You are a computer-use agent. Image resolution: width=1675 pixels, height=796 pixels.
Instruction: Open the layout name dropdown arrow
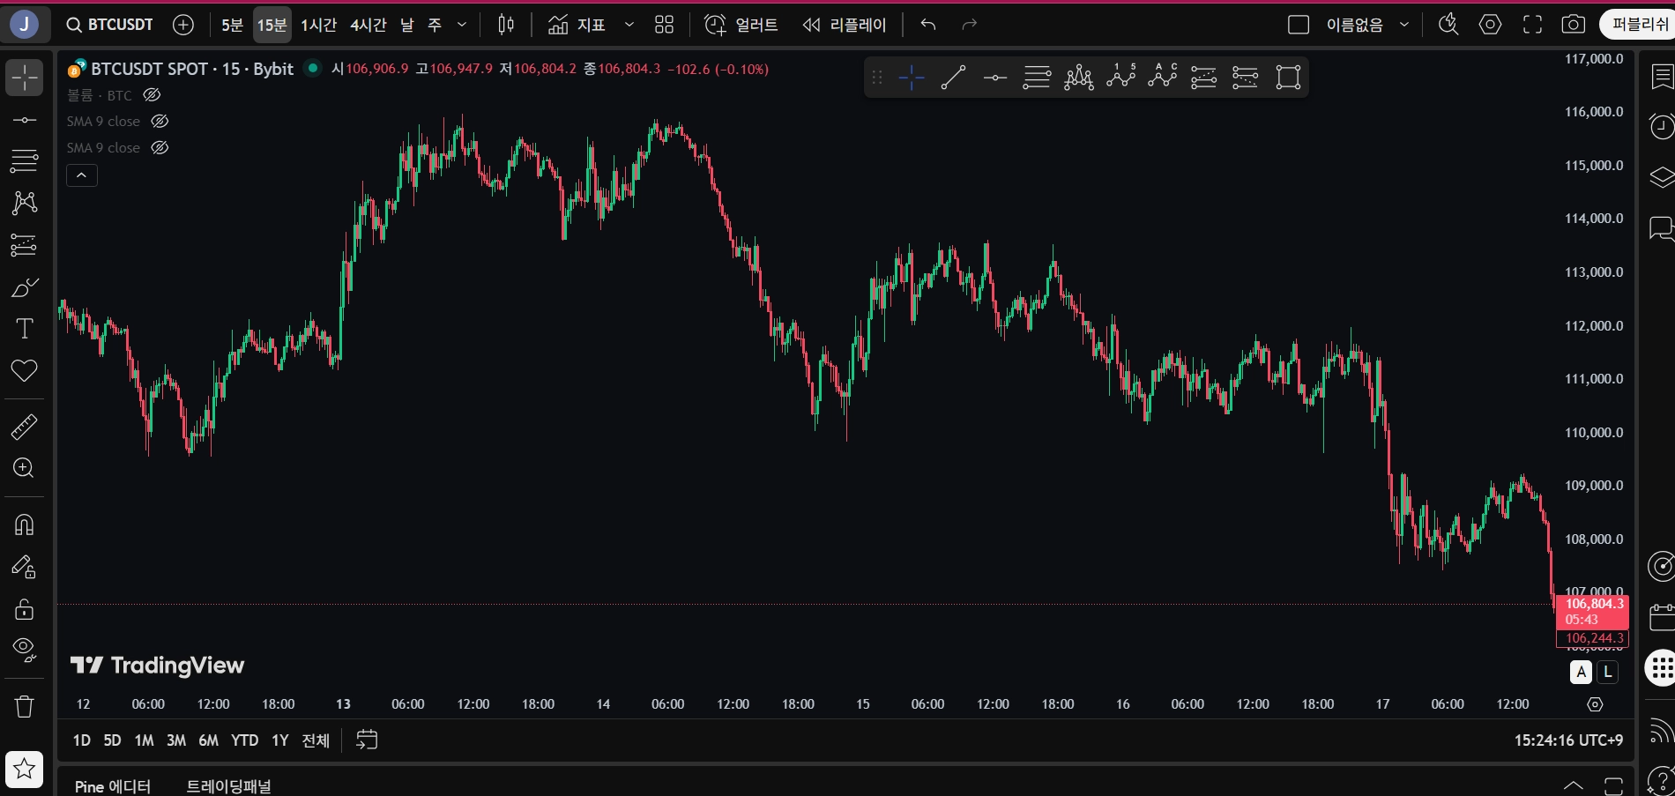point(1404,25)
